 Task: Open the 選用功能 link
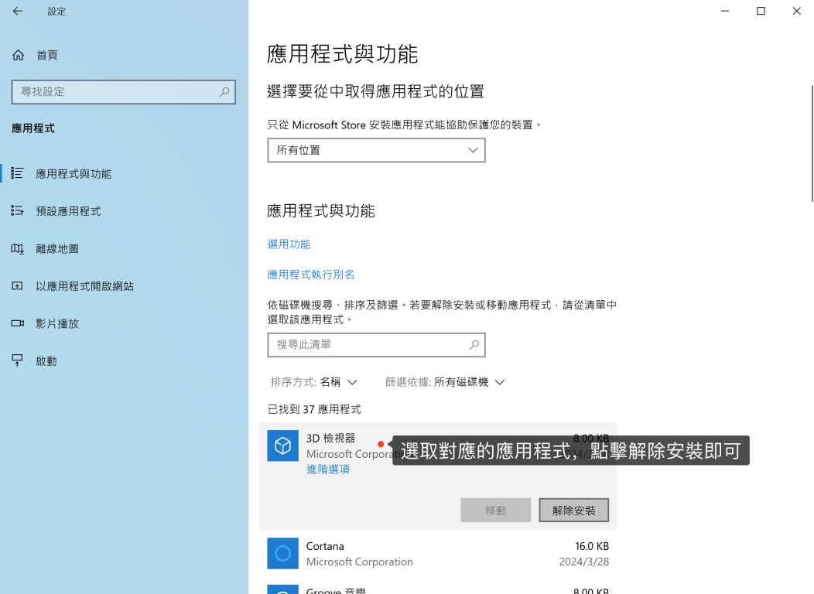click(289, 244)
